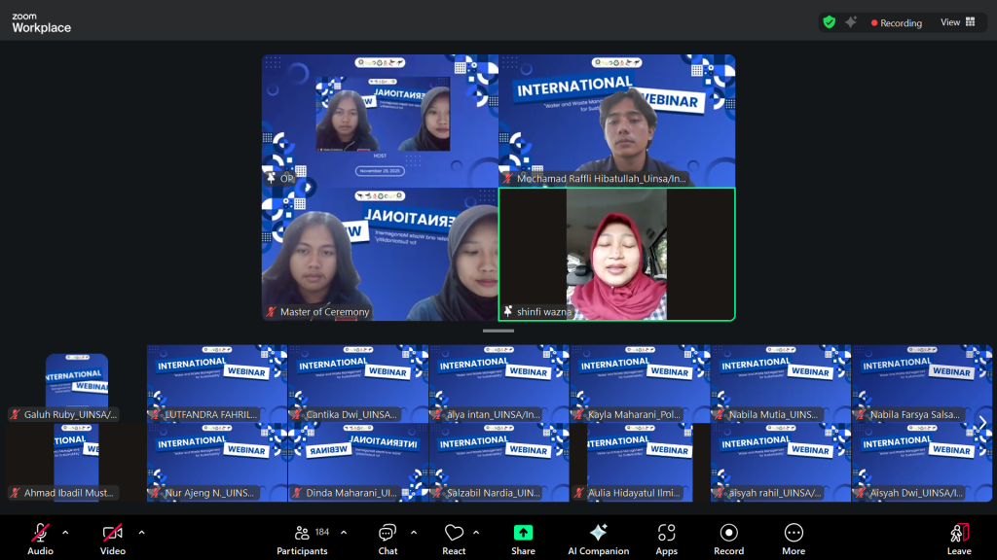
Task: Open the Chat panel
Action: click(388, 537)
